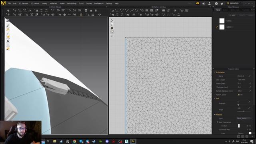Click the bird-shaped icon in top bar
This screenshot has height=144, width=256.
click(x=222, y=4)
